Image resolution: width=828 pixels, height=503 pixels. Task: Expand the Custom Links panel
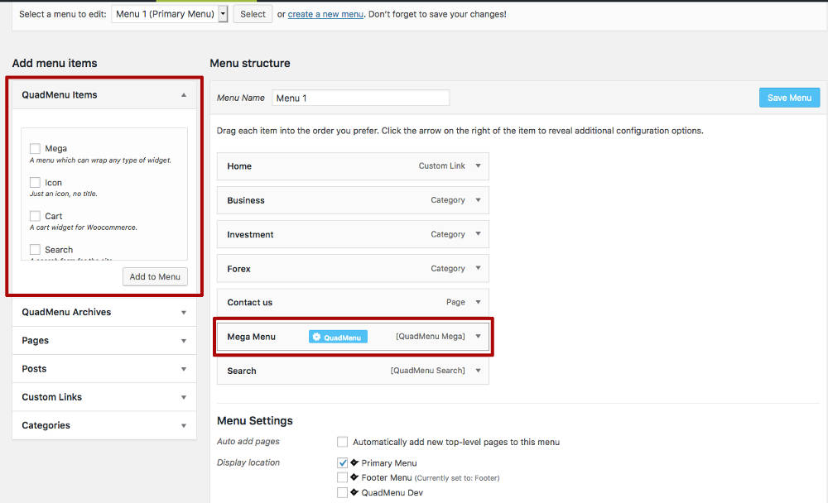[x=184, y=397]
